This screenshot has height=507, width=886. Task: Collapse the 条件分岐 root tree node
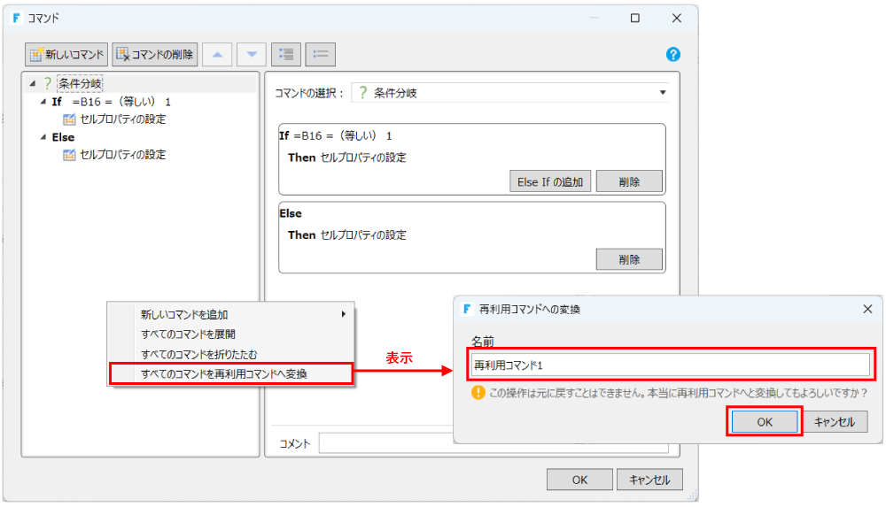pyautogui.click(x=33, y=84)
